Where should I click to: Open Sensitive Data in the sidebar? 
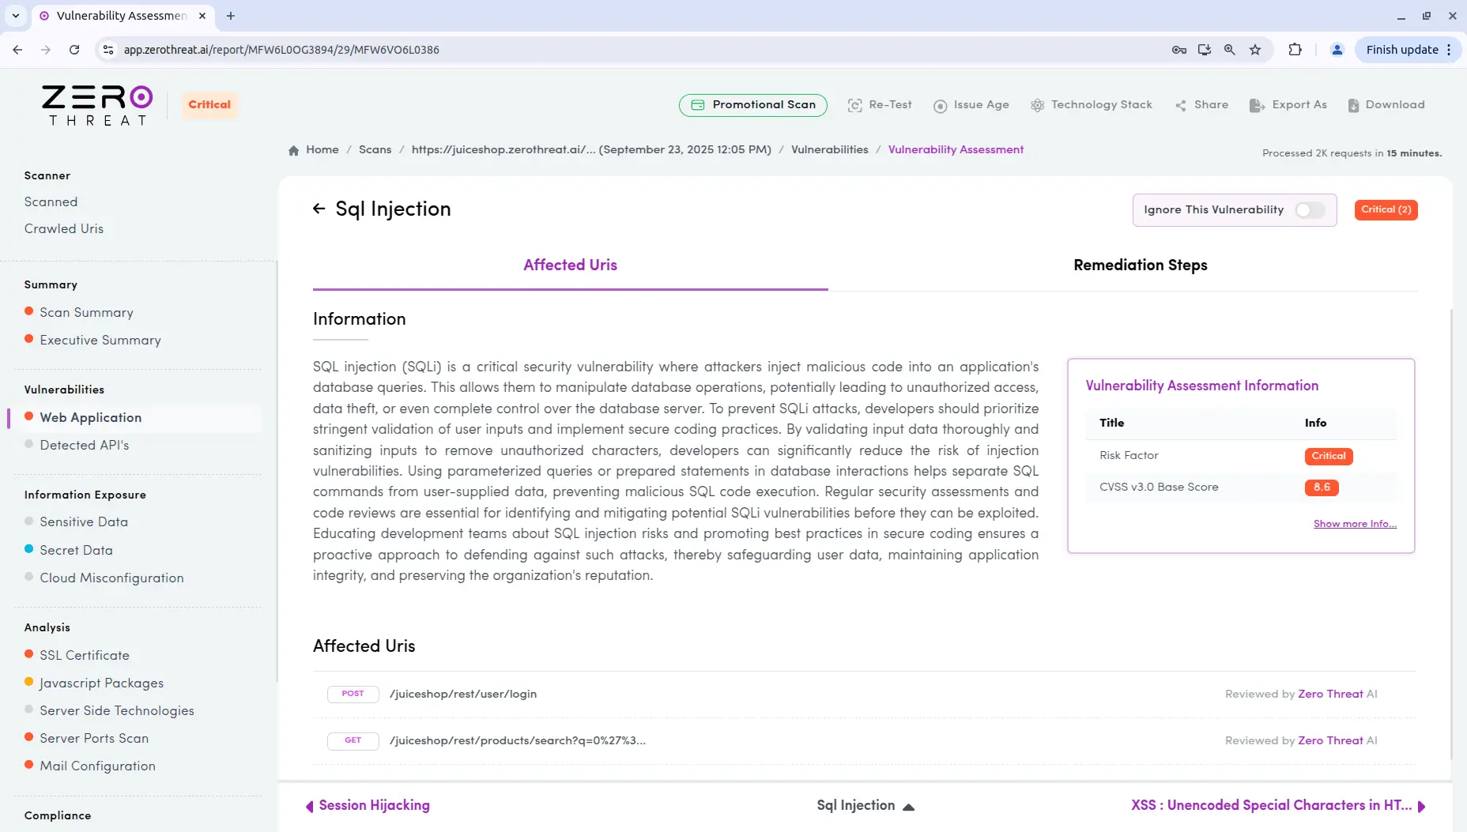[84, 522]
